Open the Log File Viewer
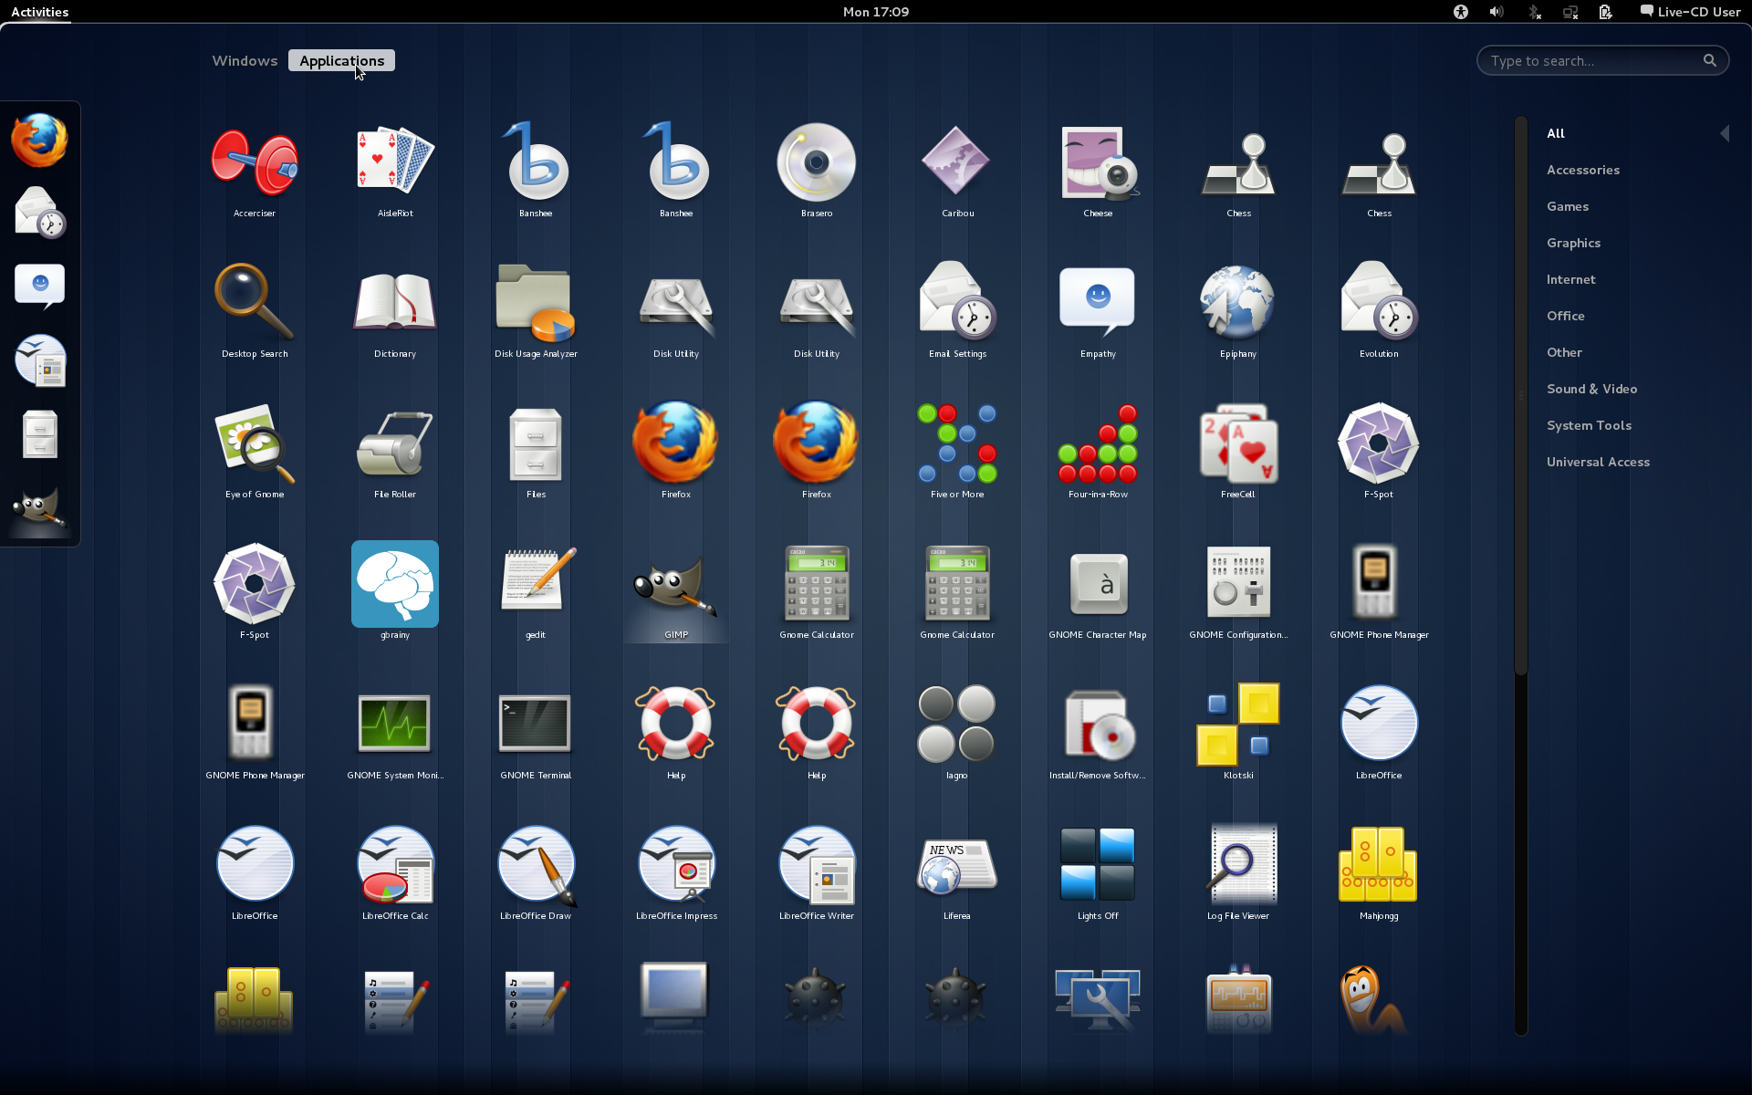This screenshot has height=1095, width=1752. click(1238, 874)
